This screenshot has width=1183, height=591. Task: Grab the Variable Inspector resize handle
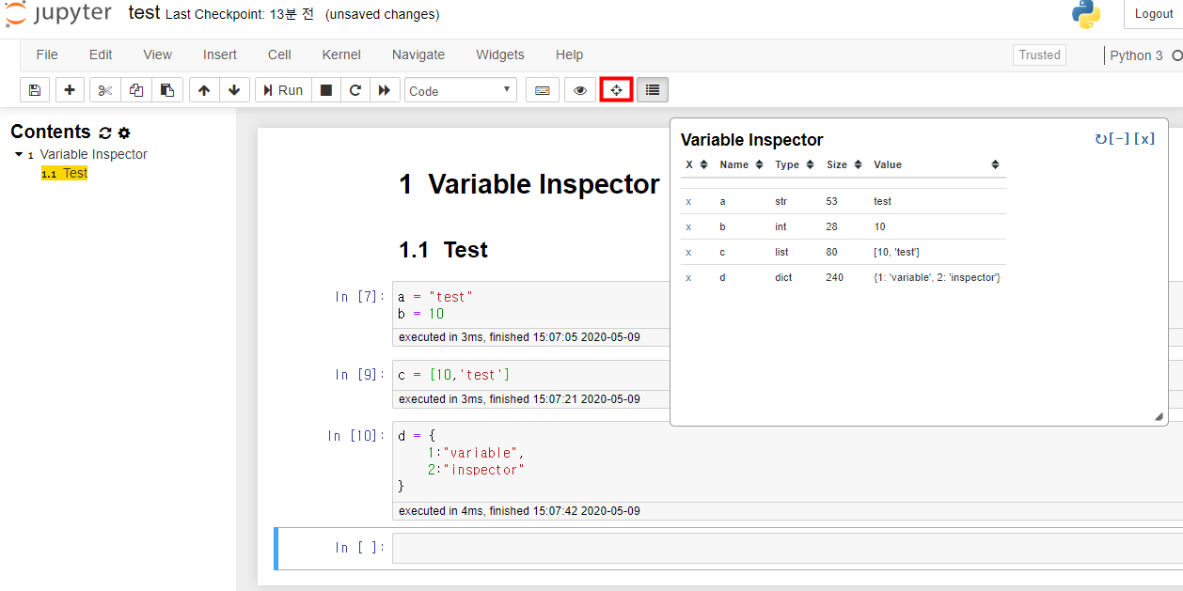coord(1159,416)
